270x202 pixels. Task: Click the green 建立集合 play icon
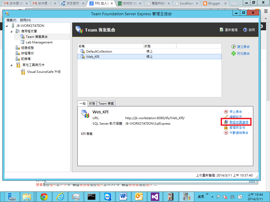tap(234, 47)
